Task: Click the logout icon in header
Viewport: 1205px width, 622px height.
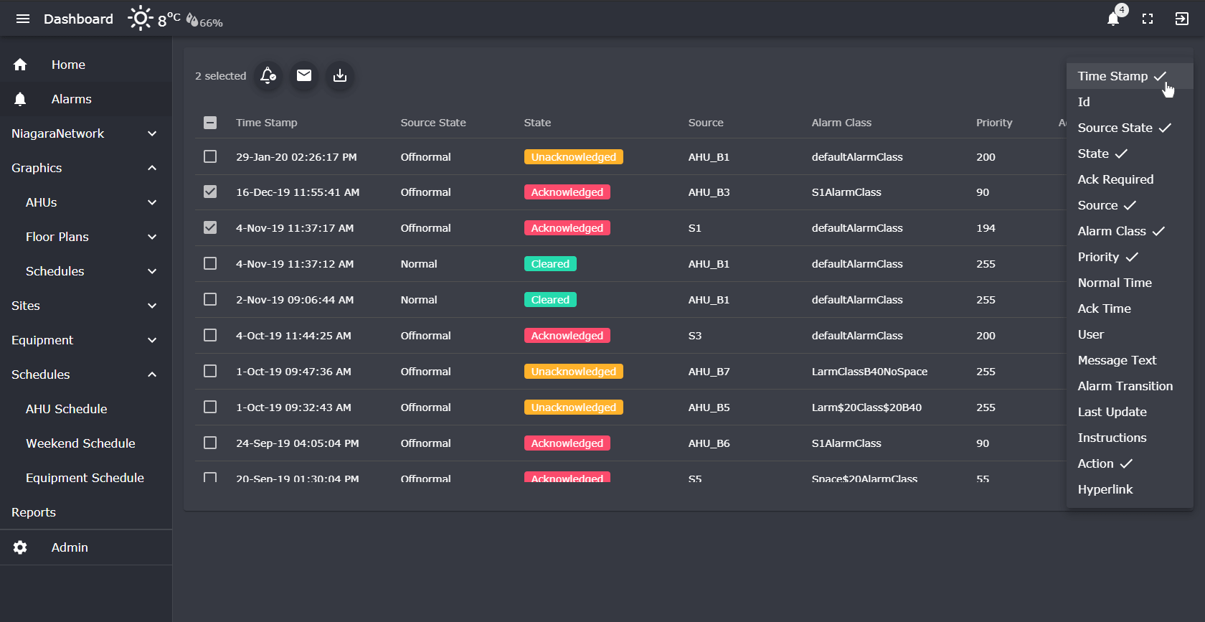Action: point(1182,19)
